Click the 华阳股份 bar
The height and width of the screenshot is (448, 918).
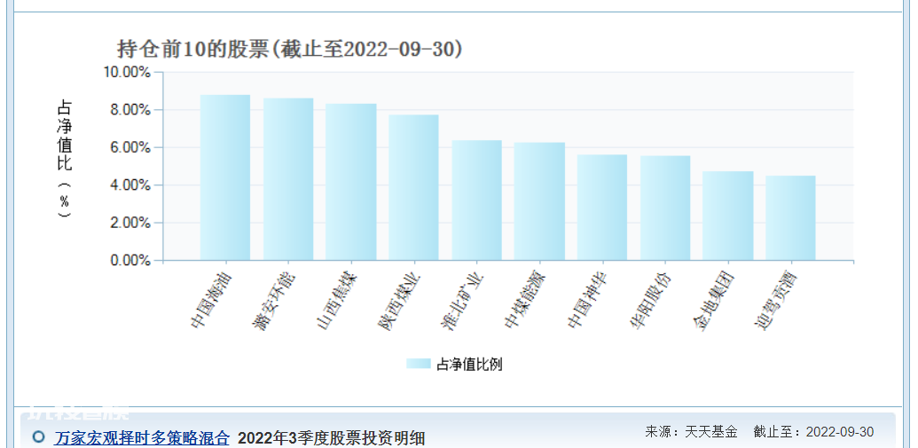click(x=665, y=208)
